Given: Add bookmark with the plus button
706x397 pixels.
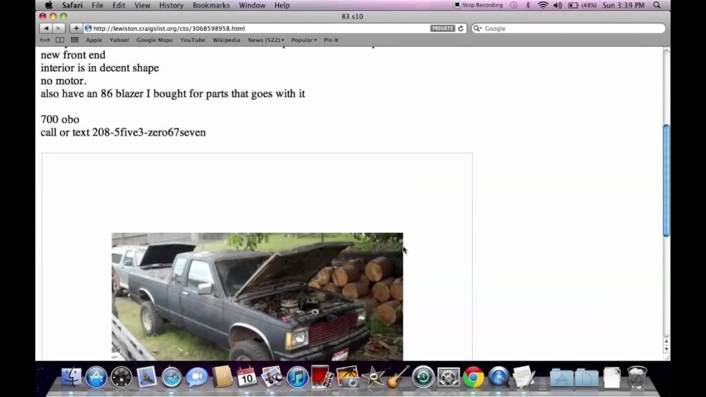Looking at the screenshot, I should point(76,28).
